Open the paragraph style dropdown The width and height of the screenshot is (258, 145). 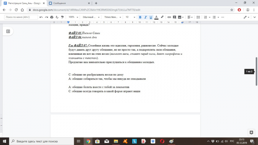click(x=91, y=17)
